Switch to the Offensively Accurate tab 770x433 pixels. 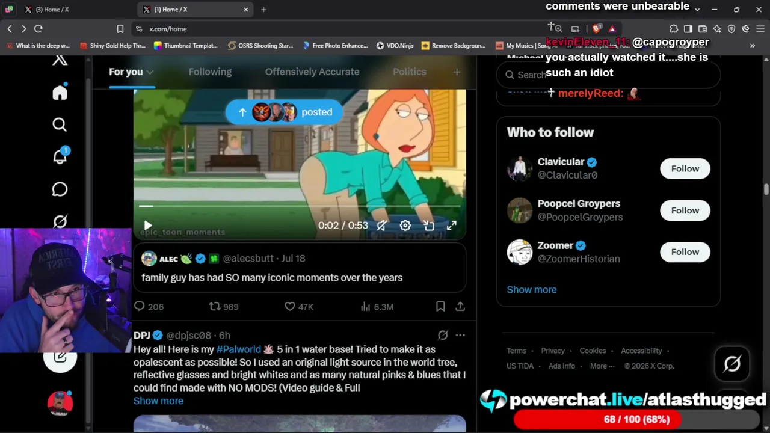312,72
